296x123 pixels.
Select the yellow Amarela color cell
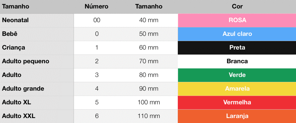pos(237,89)
